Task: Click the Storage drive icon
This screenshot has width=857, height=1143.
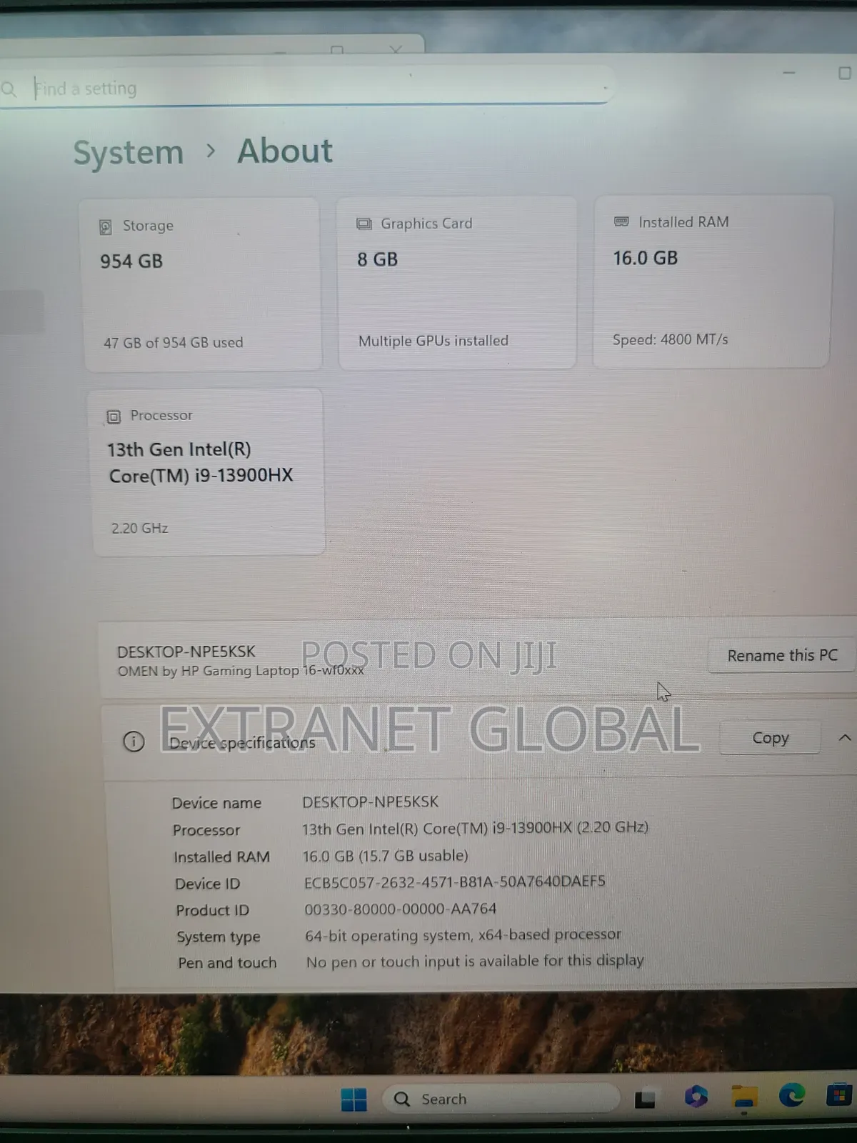Action: tap(106, 227)
